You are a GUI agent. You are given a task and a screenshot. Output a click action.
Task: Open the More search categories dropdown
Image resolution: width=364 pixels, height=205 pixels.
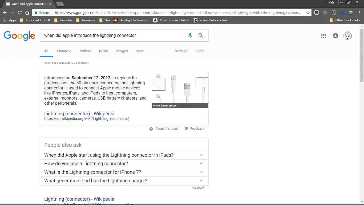pyautogui.click(x=140, y=51)
